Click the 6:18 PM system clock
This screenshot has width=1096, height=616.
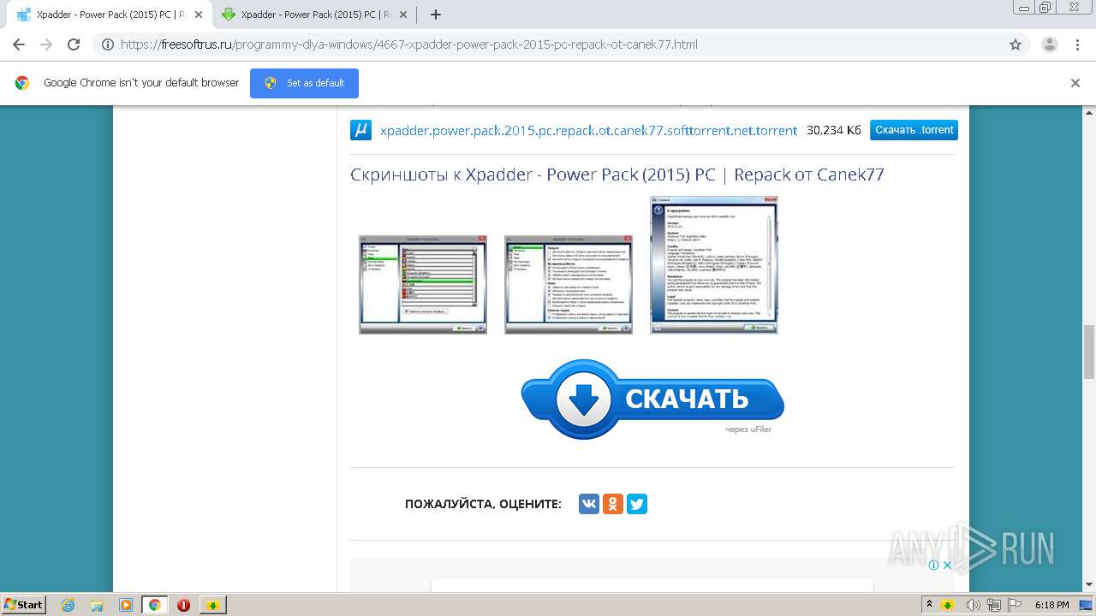pyautogui.click(x=1051, y=605)
